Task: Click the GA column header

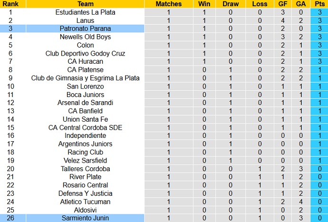Action: 300,4
